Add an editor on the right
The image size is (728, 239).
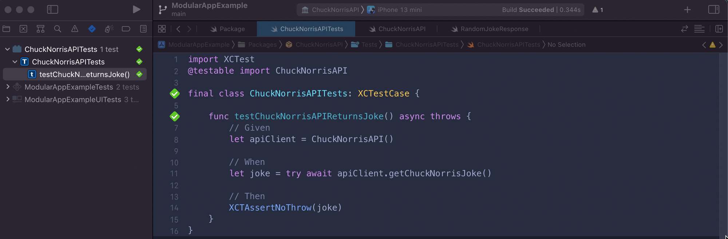coord(719,29)
